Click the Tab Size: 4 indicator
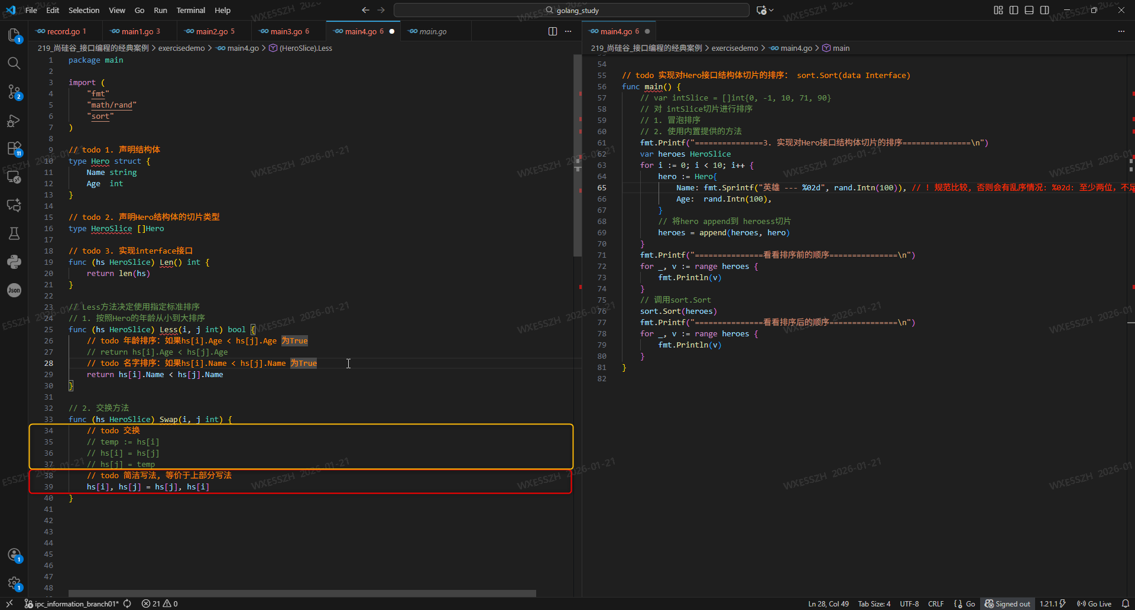Viewport: 1135px width, 610px height. pos(874,603)
